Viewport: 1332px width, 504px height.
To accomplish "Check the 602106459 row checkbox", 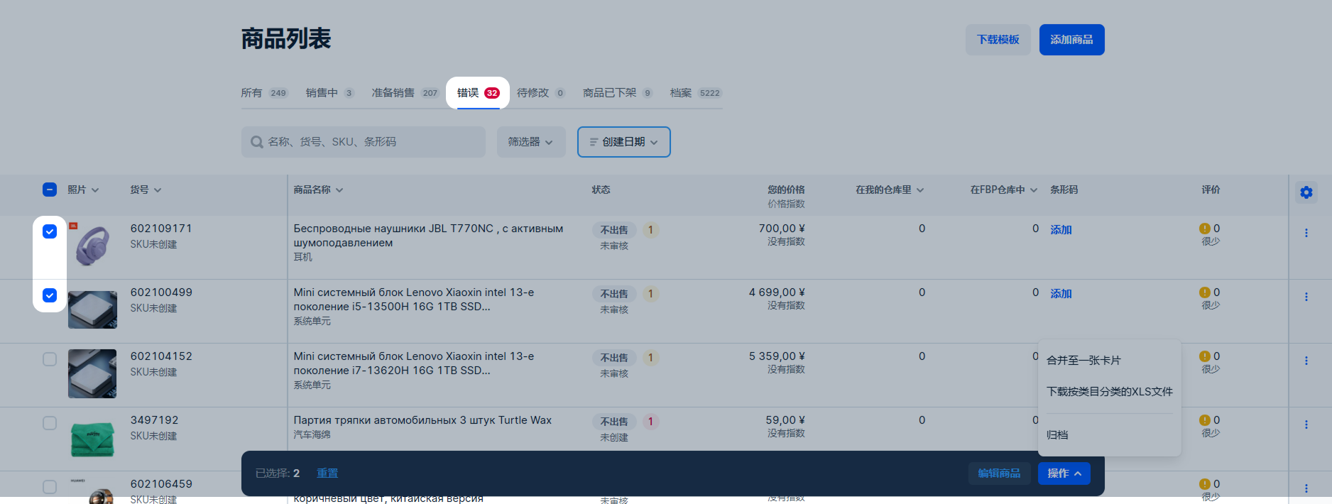I will click(50, 487).
